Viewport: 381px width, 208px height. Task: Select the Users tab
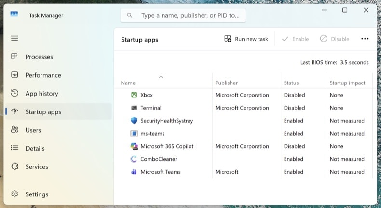click(59, 130)
